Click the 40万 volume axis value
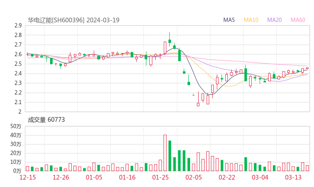The width and height of the screenshot is (314, 187). 16,135
